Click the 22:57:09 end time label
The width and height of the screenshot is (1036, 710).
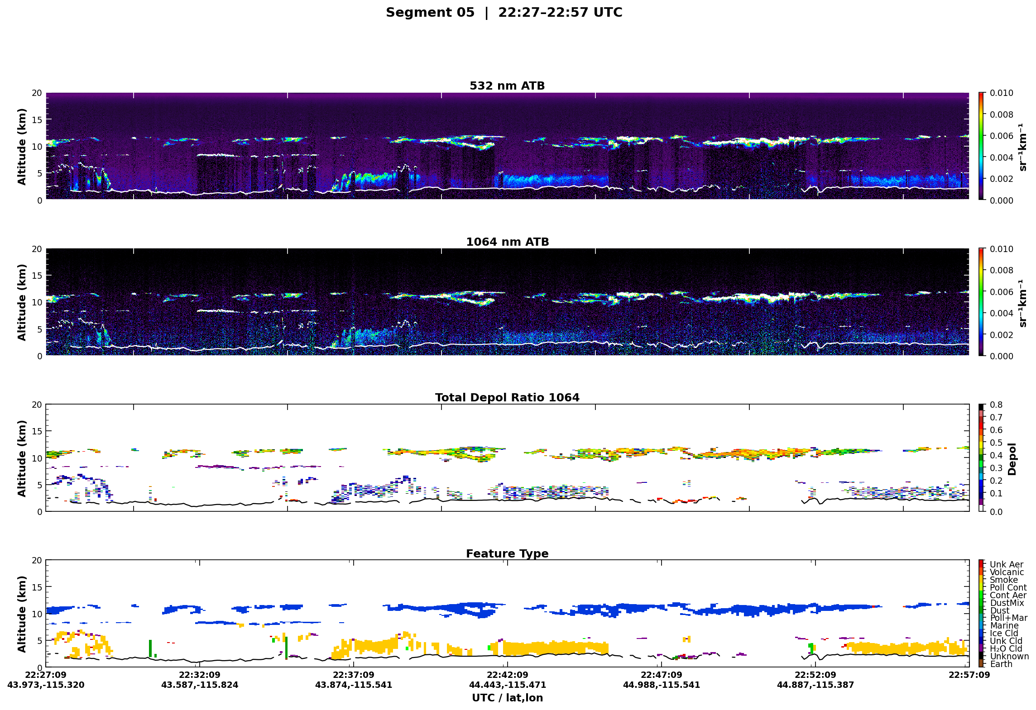[969, 675]
